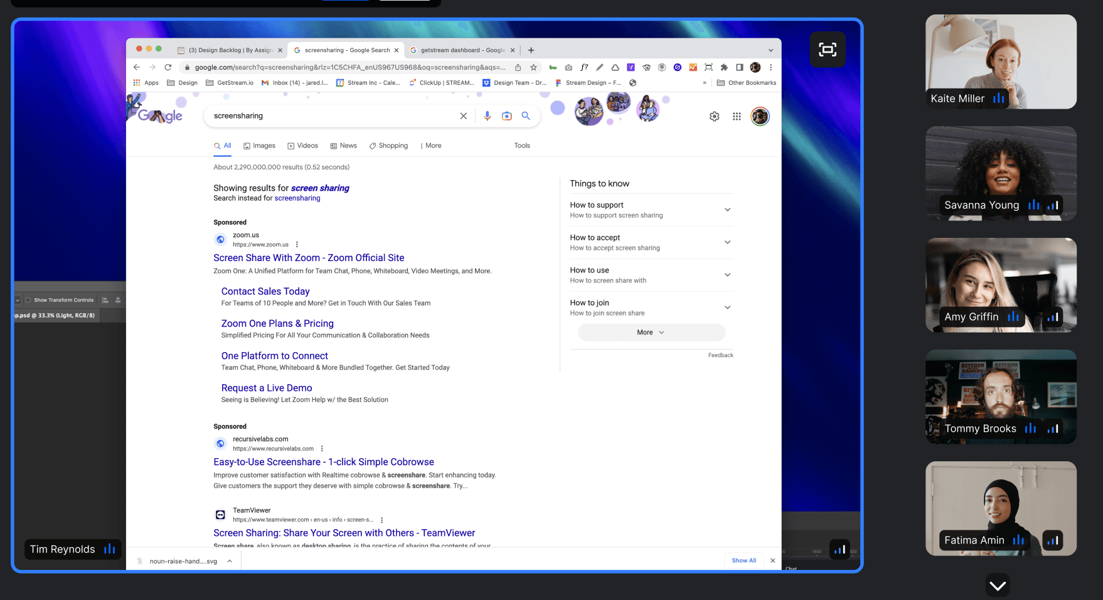Click the Google apps grid icon
Screen dimensions: 1103x600
[737, 116]
